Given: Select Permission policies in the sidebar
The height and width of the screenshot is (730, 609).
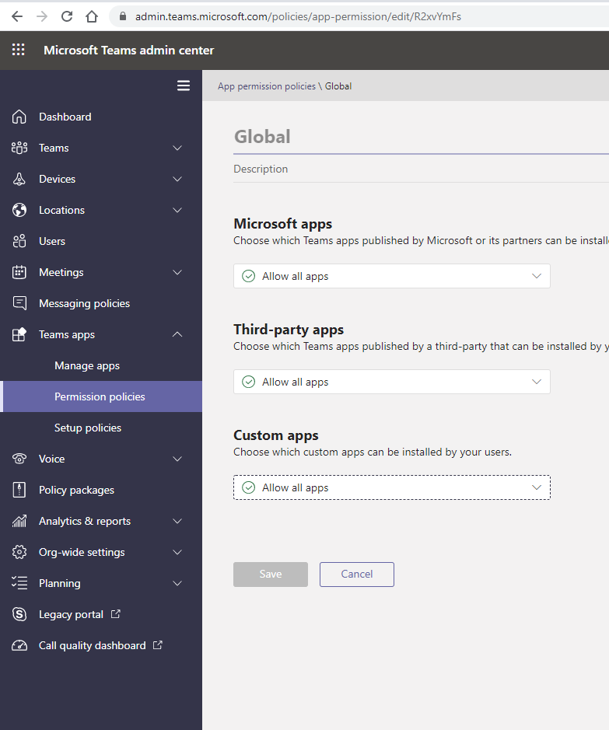Looking at the screenshot, I should 101,396.
